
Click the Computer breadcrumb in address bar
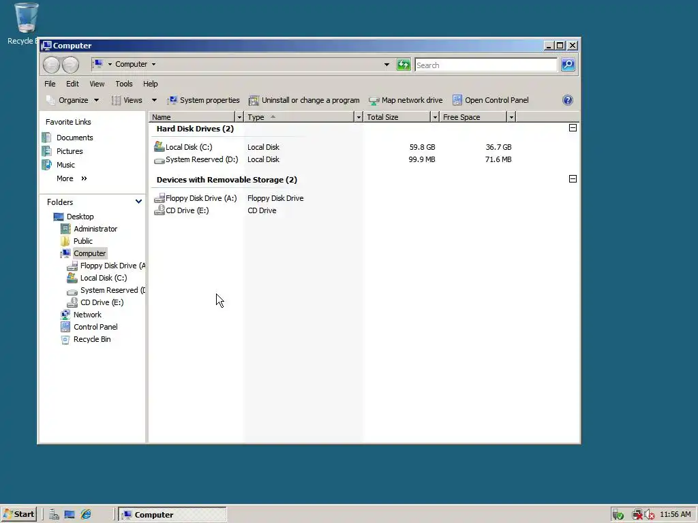[131, 64]
